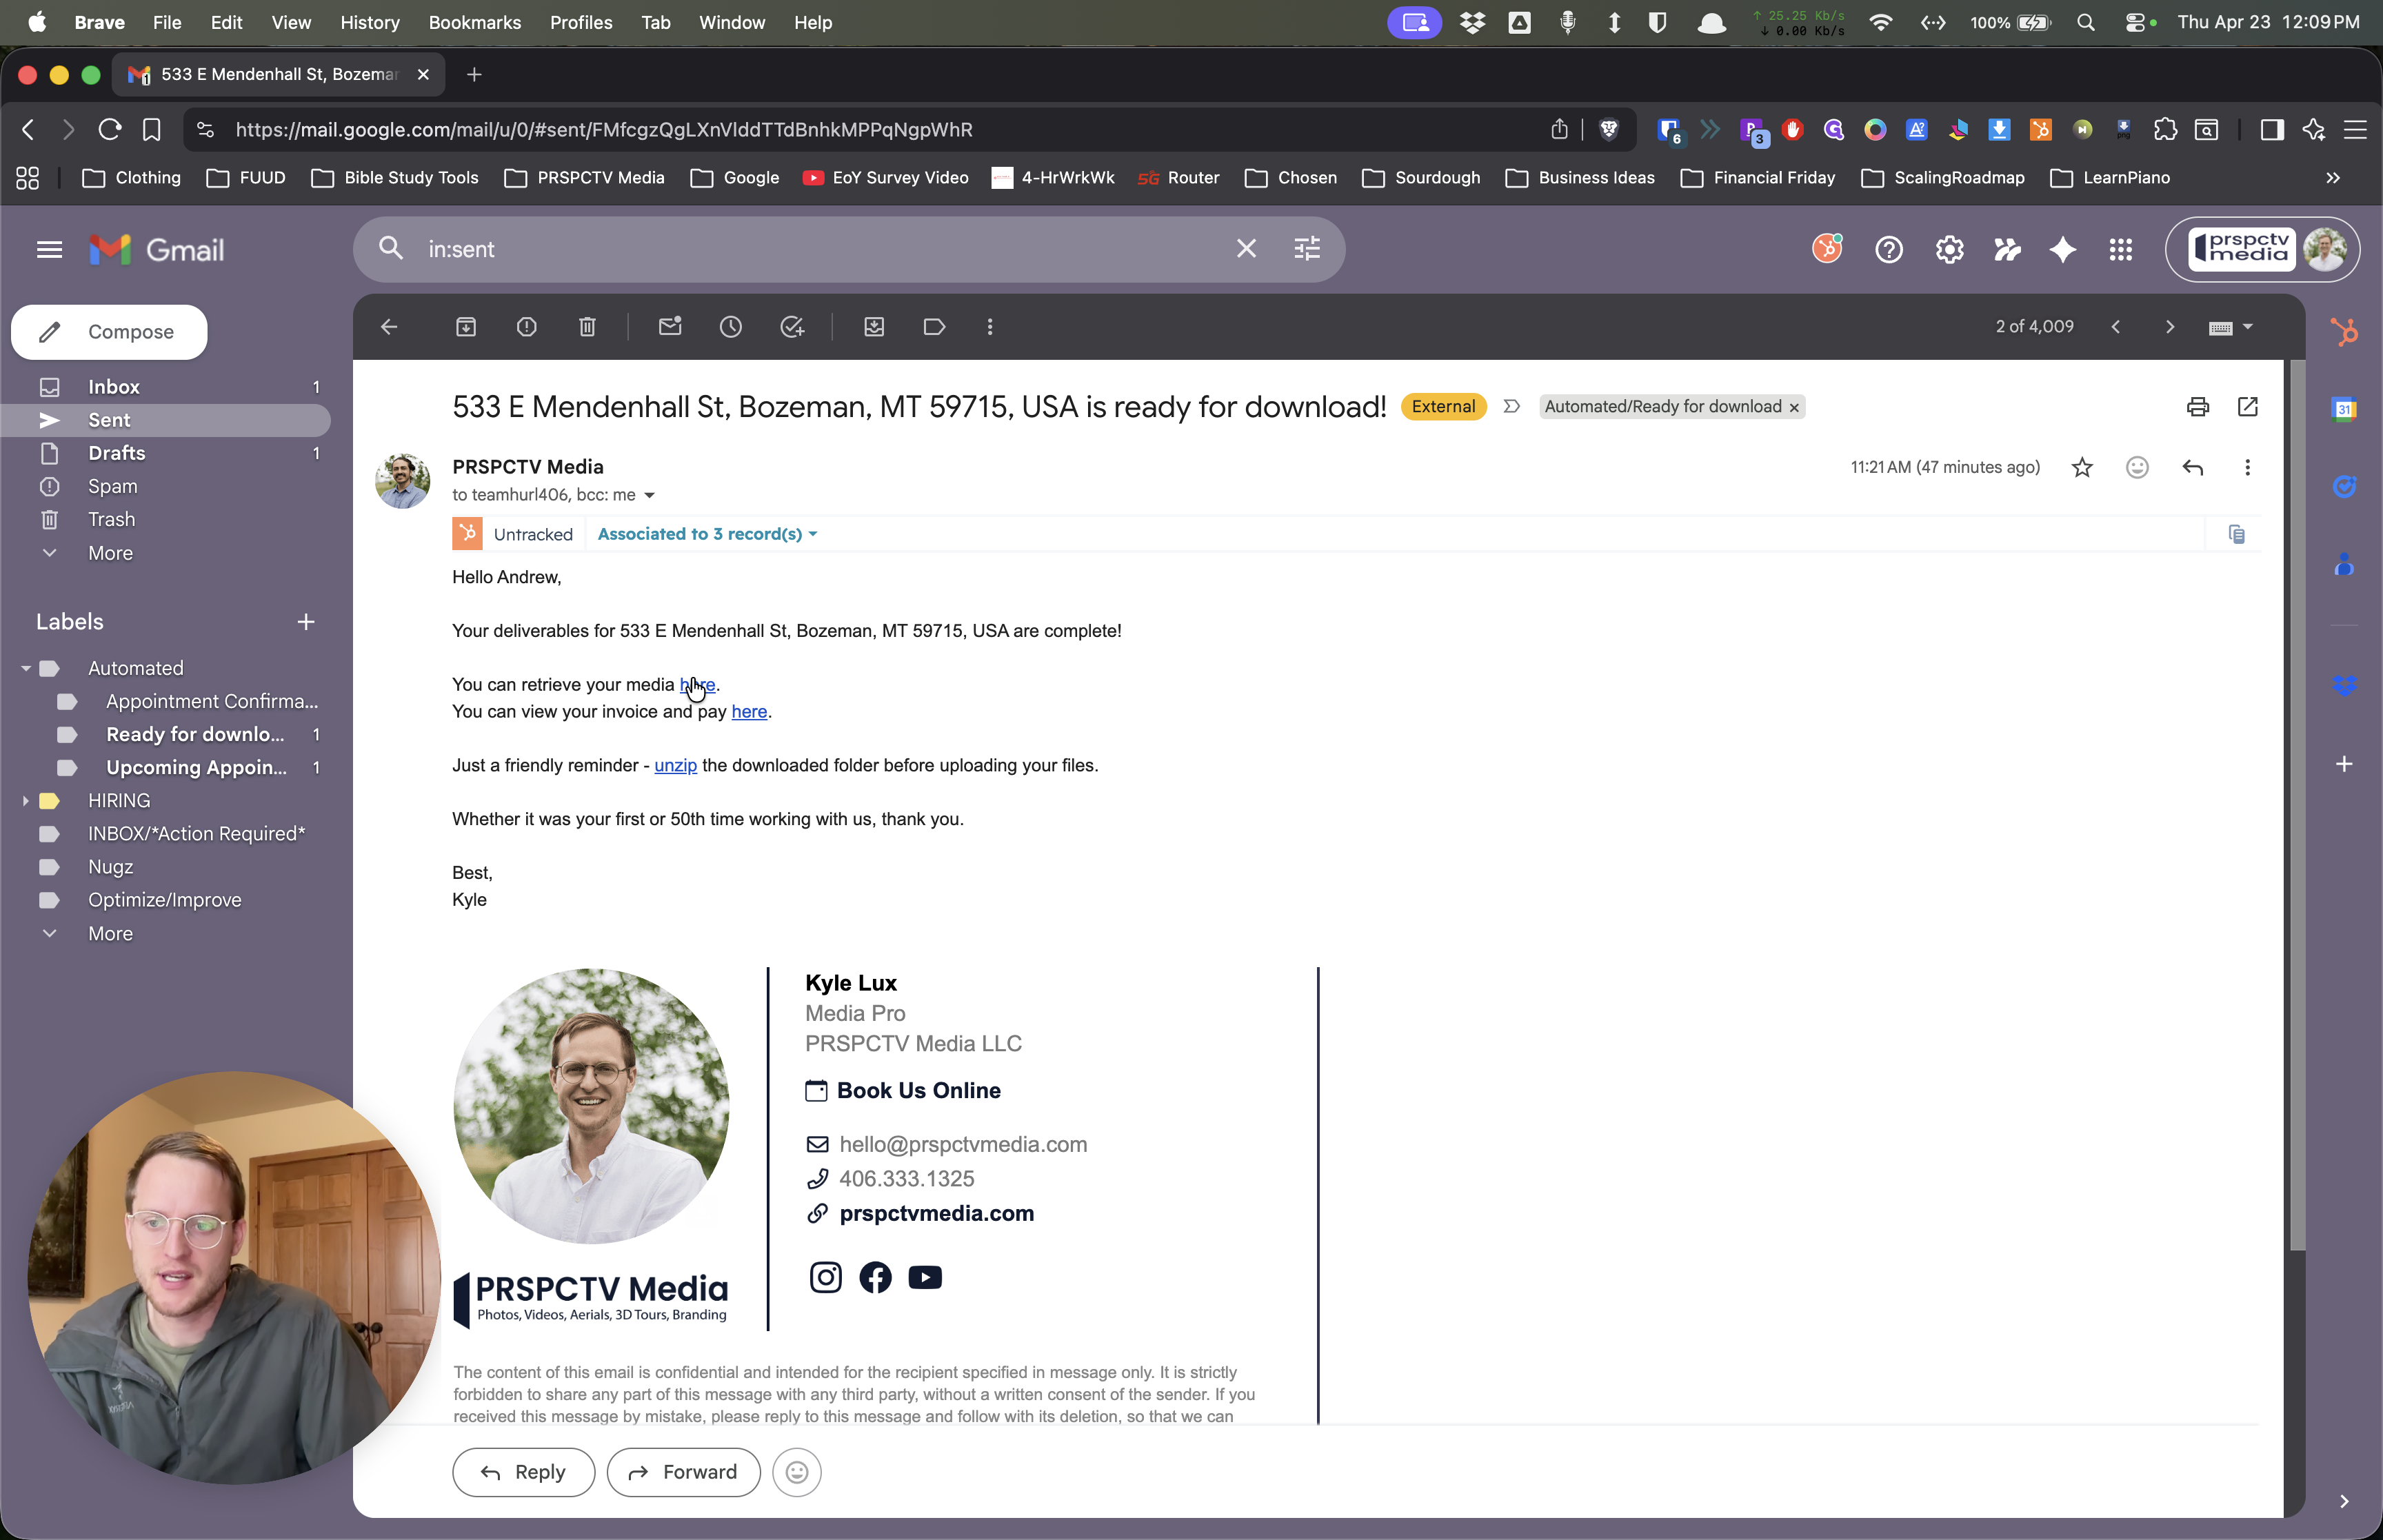Delete email using trash icon
This screenshot has width=2383, height=1540.
(587, 327)
